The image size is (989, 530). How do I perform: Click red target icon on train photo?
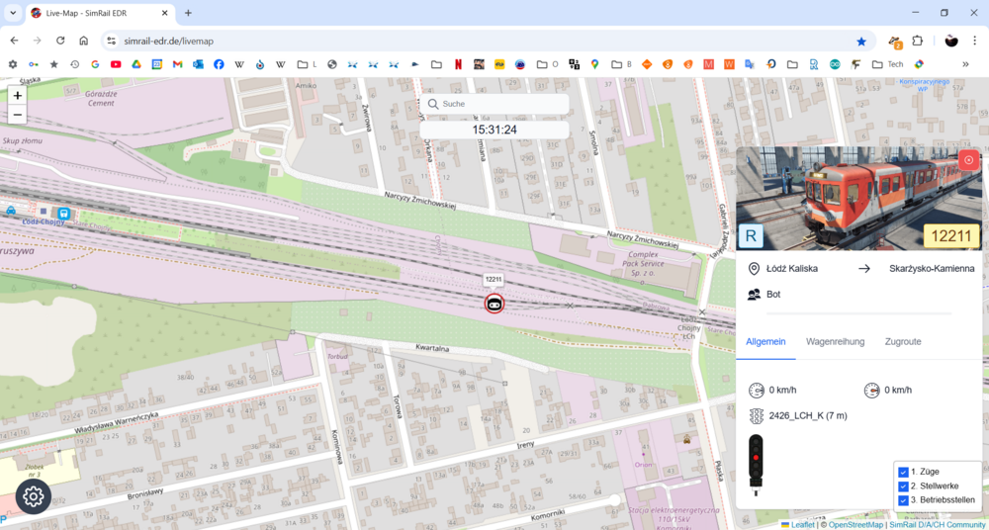(x=968, y=160)
